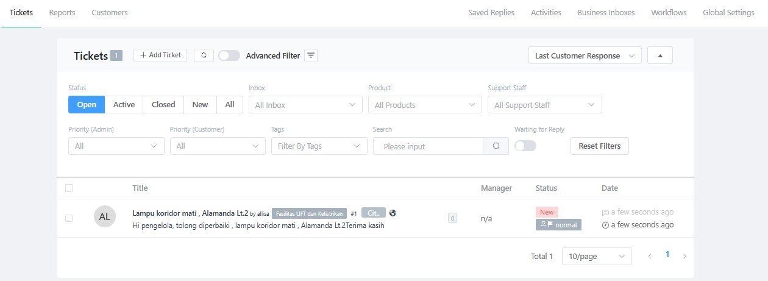The width and height of the screenshot is (768, 281).
Task: Select the Lampu koridor mati ticket checkbox
Action: point(69,218)
